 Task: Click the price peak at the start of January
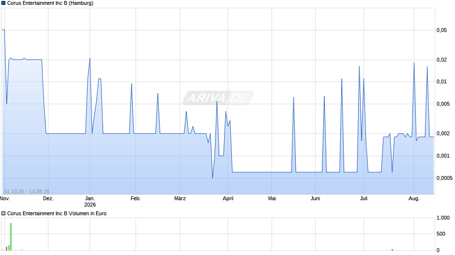(90, 58)
